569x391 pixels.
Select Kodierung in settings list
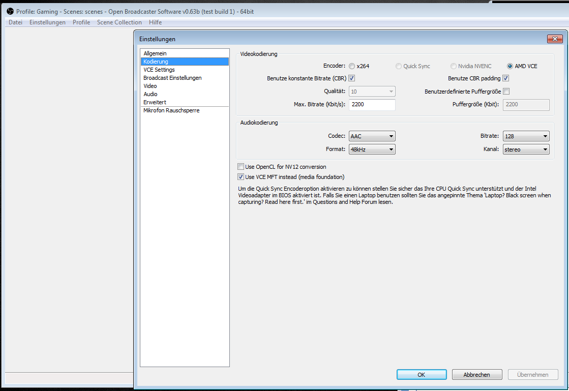[185, 62]
